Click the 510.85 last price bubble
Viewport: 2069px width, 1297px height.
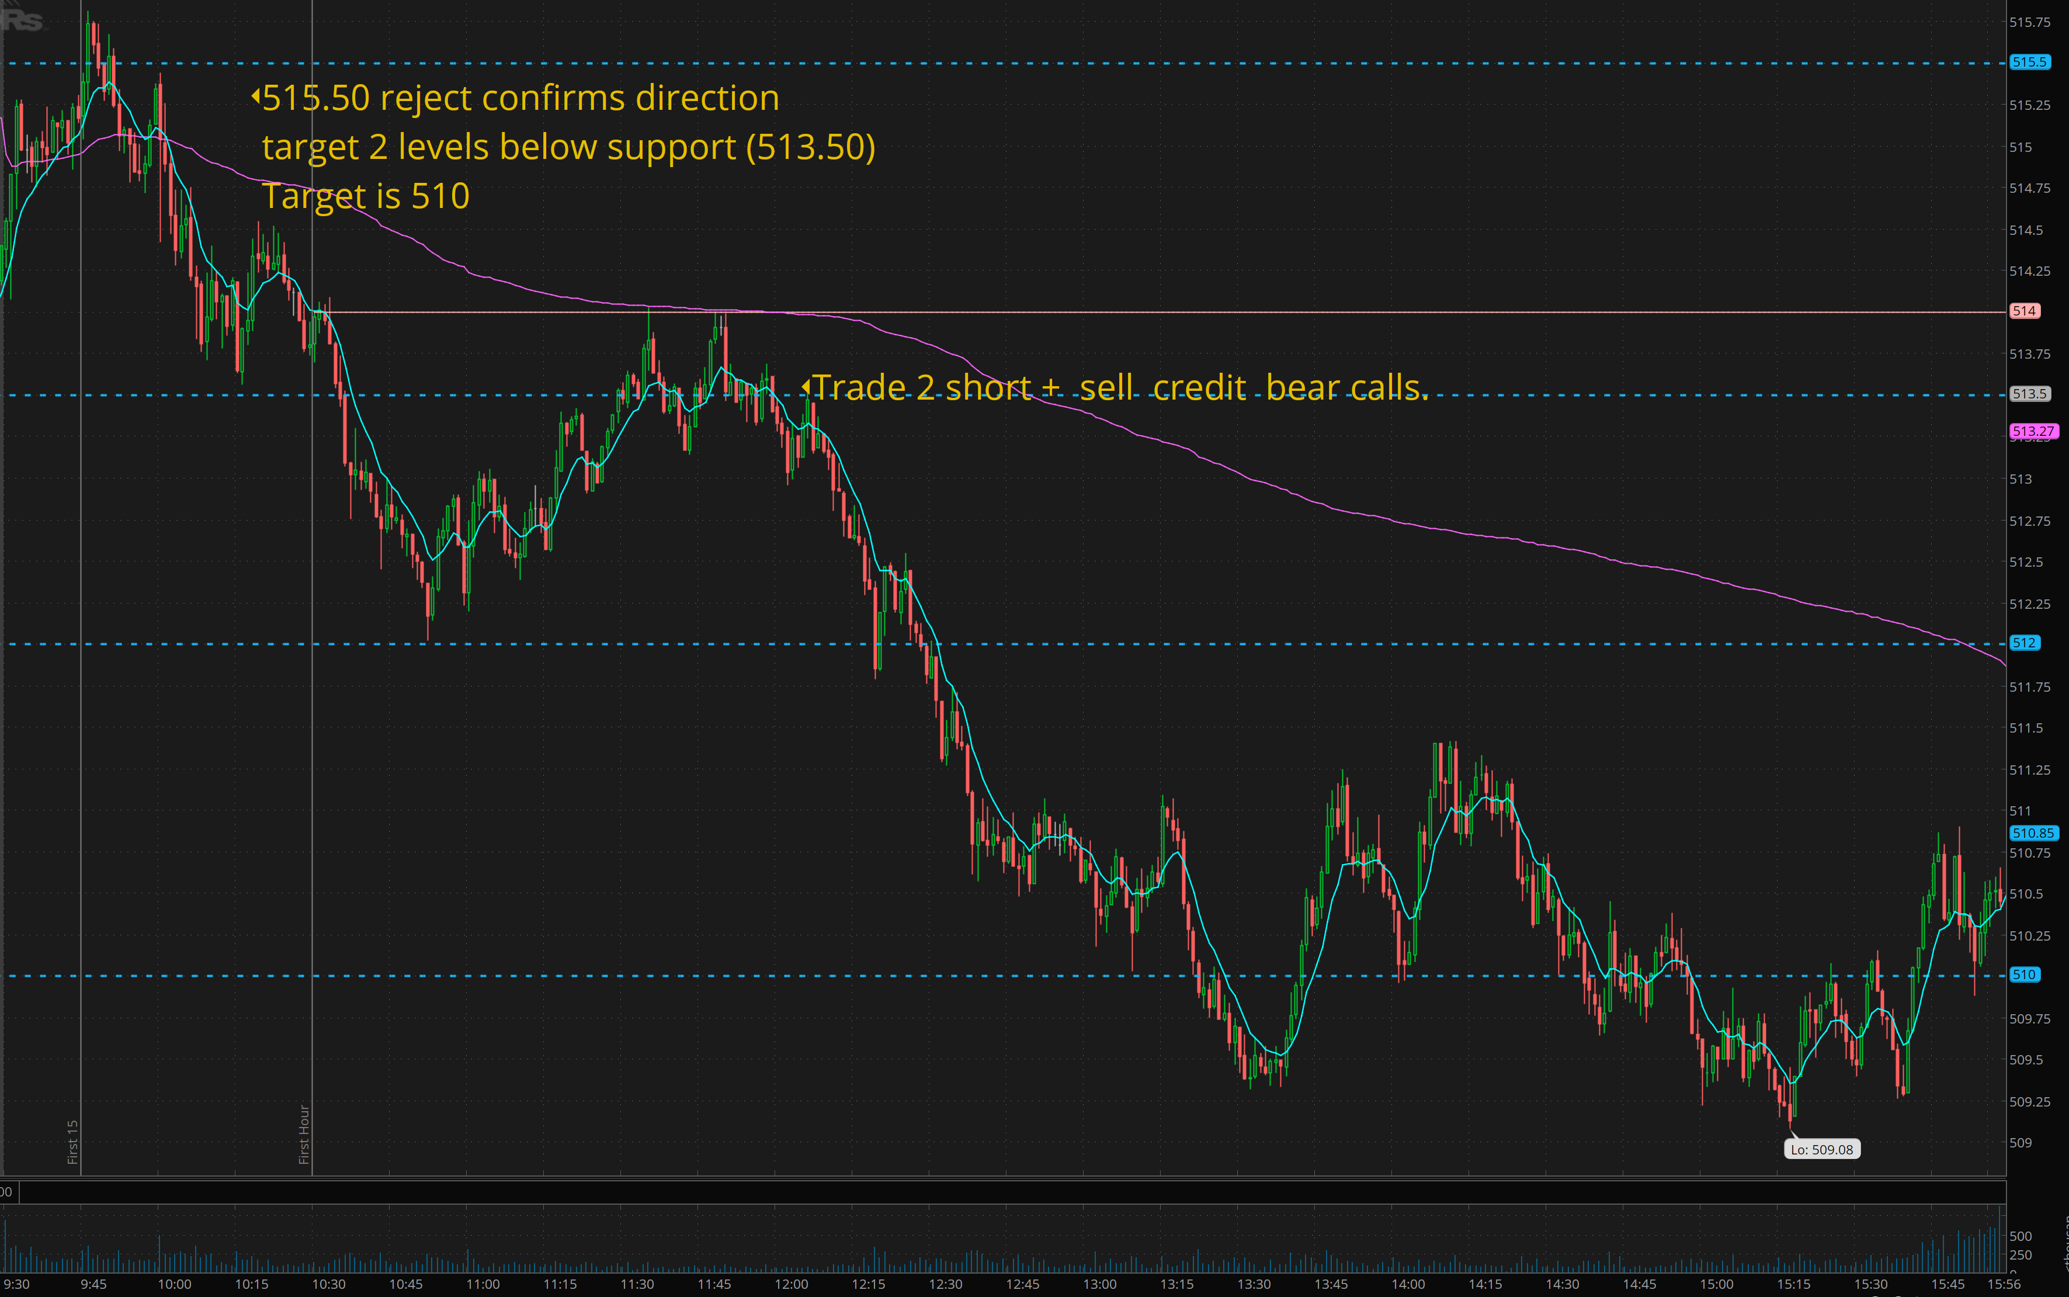[2033, 833]
